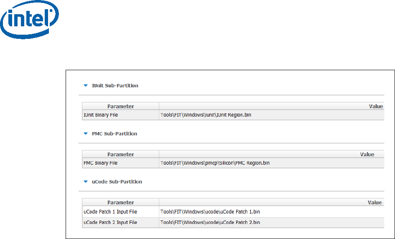Select the IUnit Binary File parameter cell
Viewport: 395px width, 239px height.
point(101,115)
